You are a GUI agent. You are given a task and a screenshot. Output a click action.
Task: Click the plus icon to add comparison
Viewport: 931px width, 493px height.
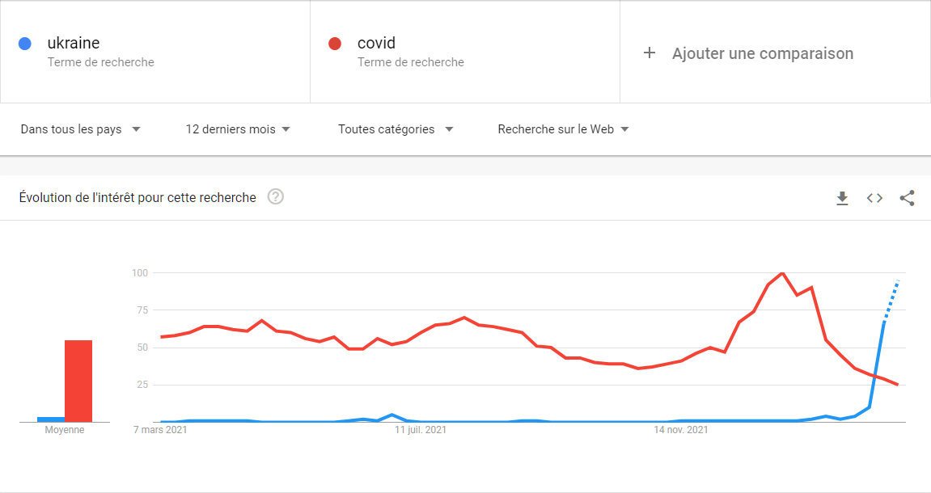tap(649, 53)
